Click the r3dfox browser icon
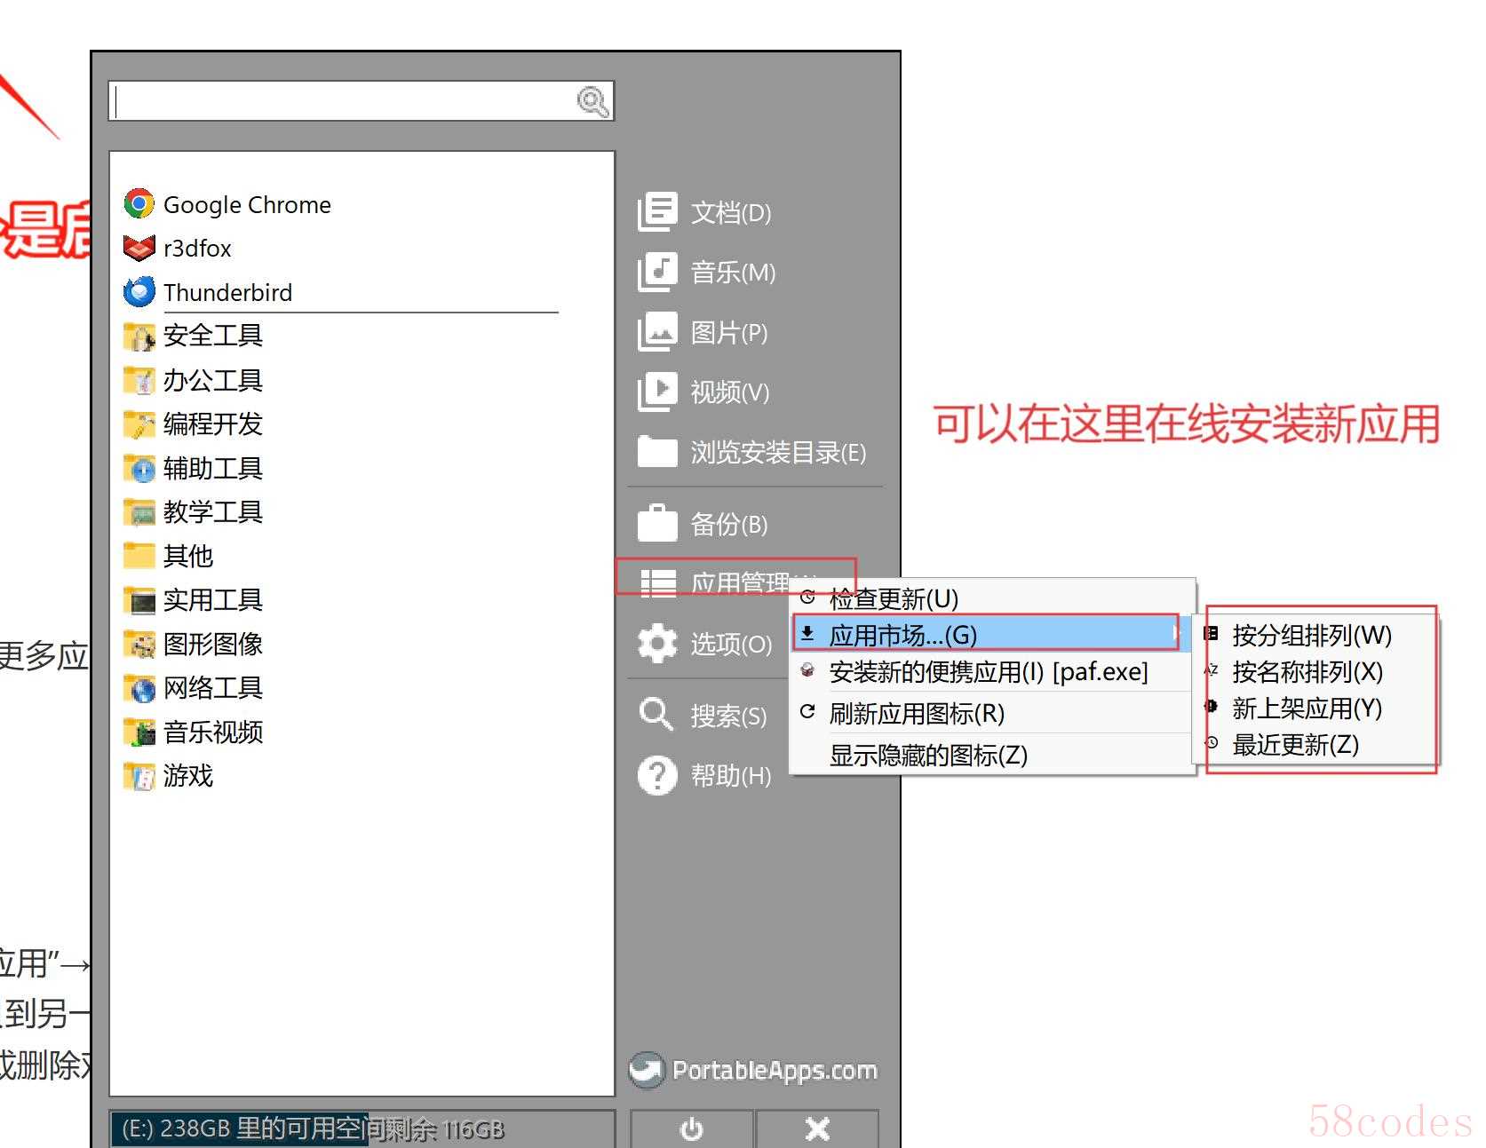 139,248
